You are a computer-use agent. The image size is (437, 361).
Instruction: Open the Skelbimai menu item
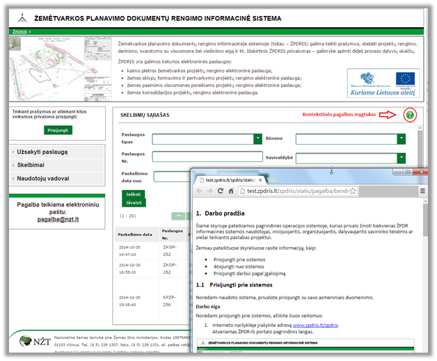[31, 165]
